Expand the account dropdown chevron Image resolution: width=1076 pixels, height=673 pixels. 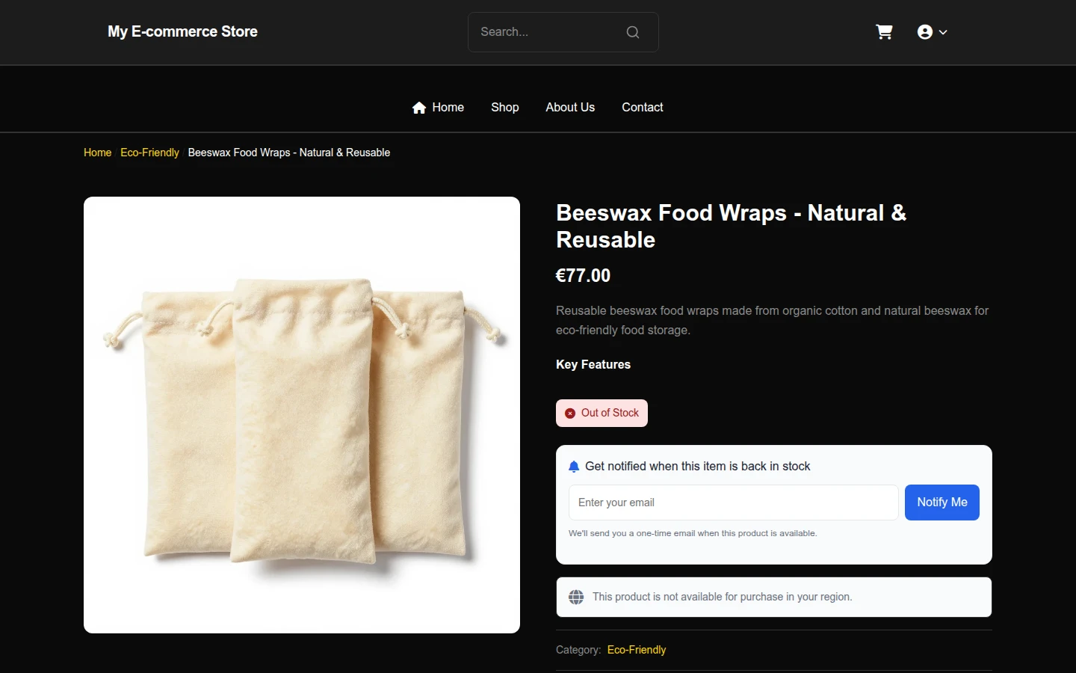coord(943,32)
